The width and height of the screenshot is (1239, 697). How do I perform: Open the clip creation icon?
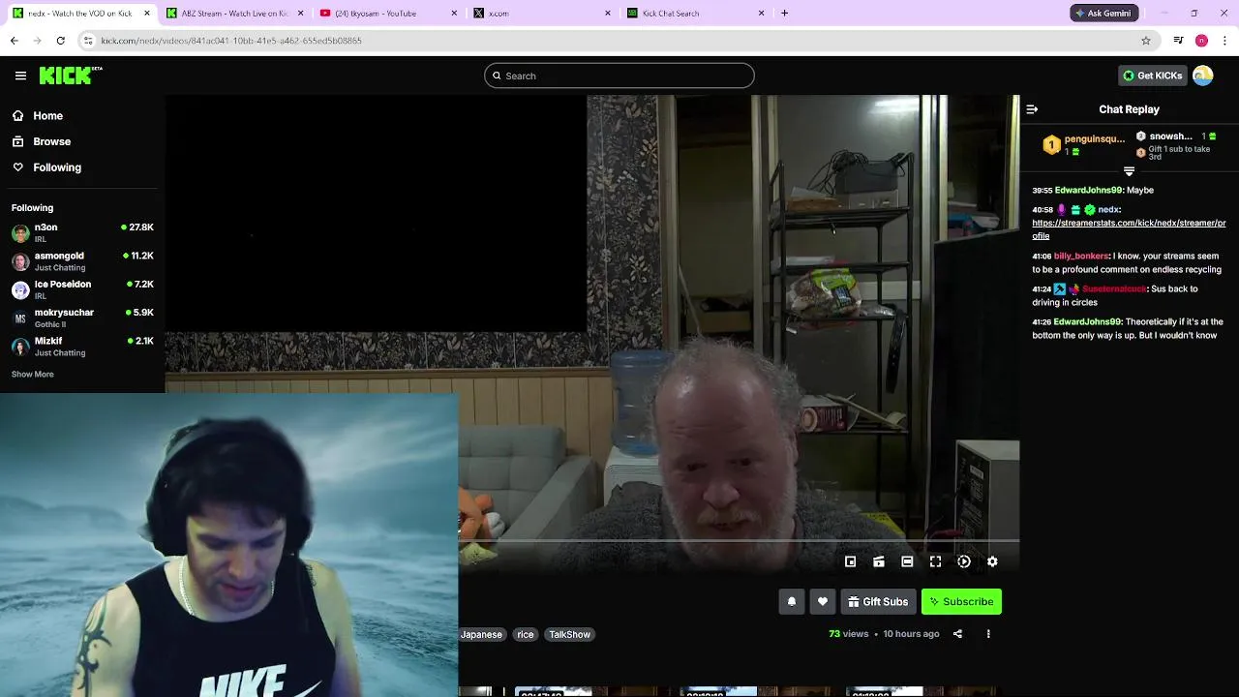879,561
